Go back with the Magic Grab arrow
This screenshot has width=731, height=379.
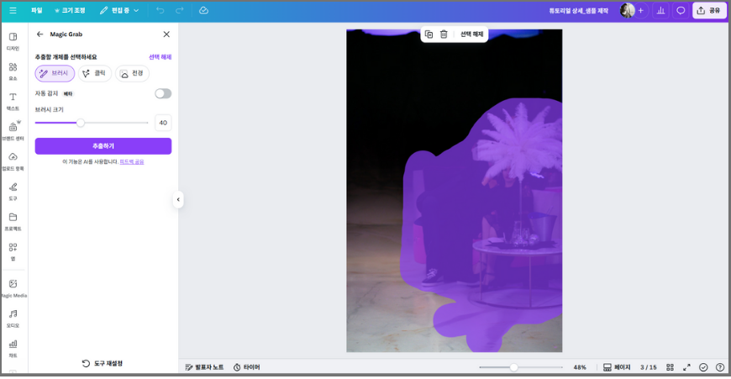(x=39, y=34)
